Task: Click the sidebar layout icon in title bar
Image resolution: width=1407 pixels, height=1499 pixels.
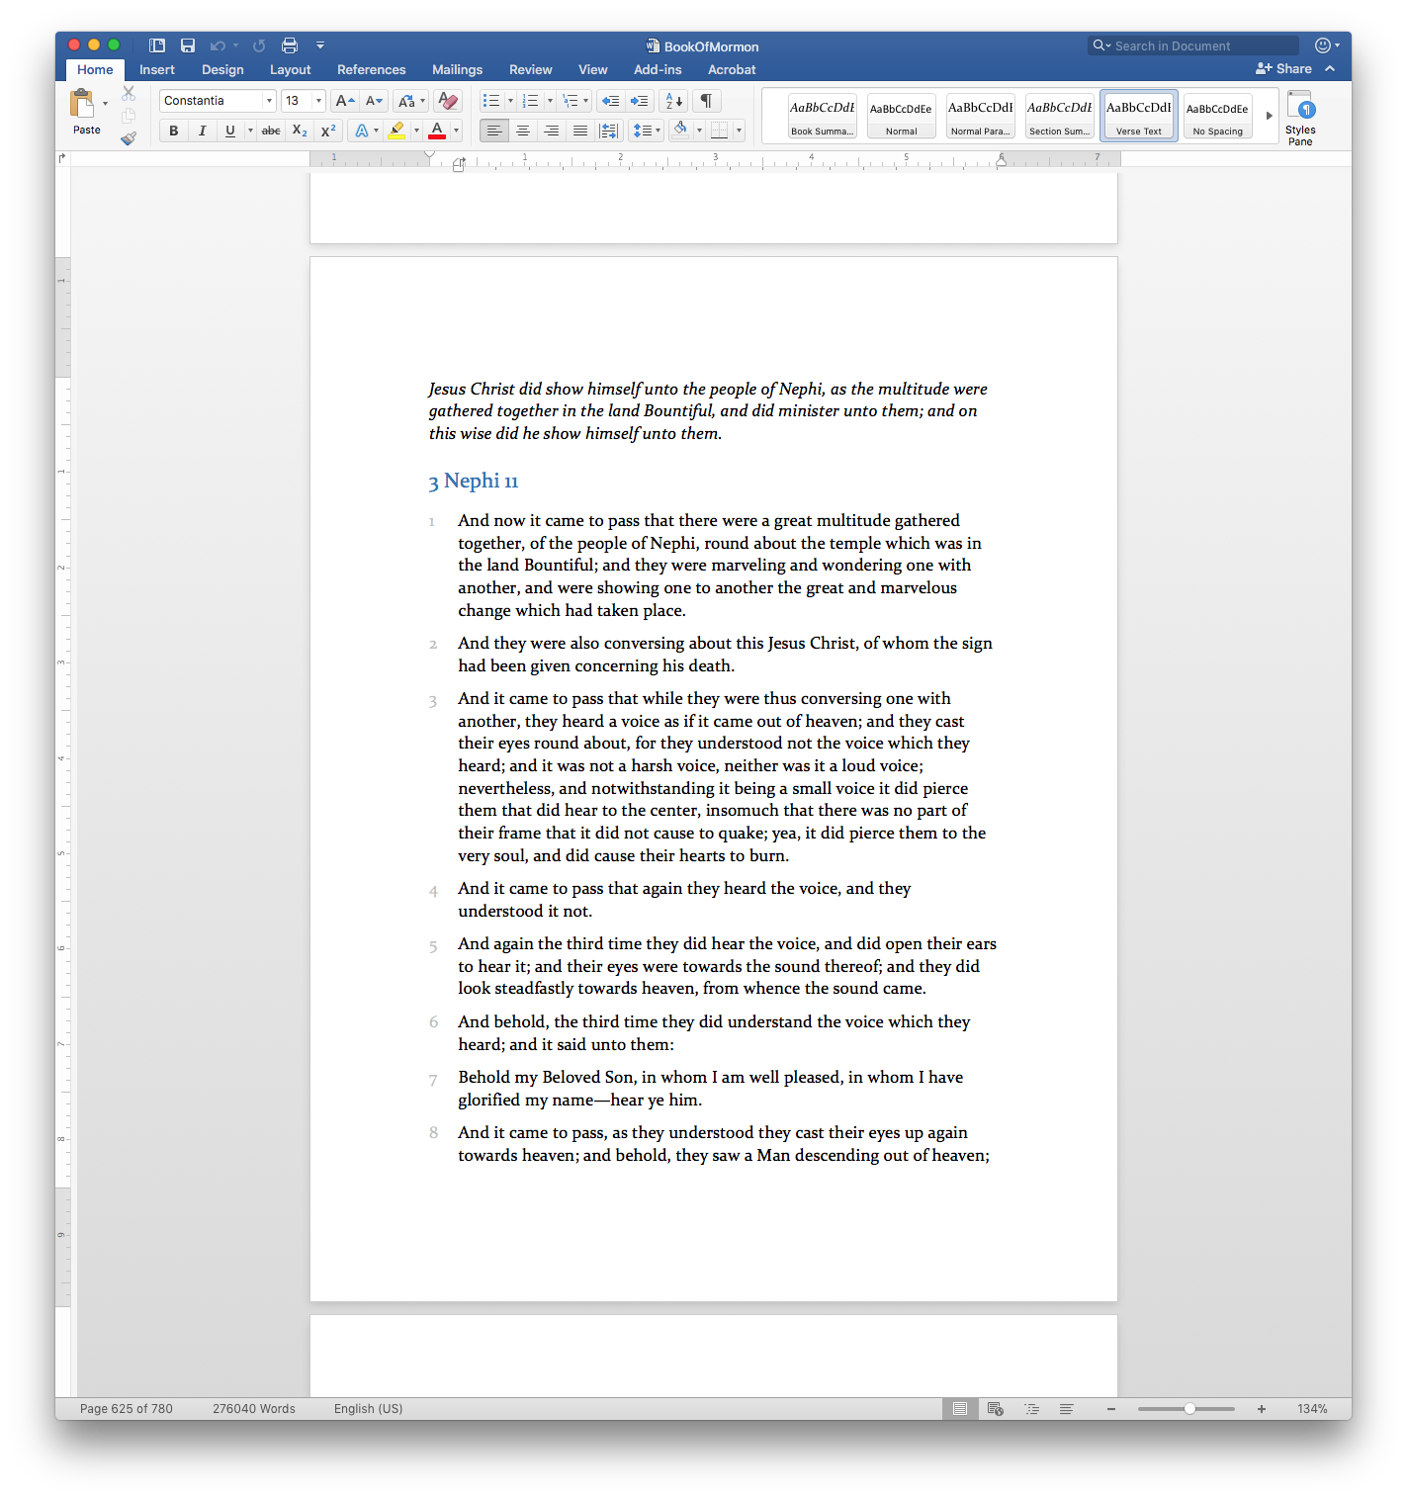Action: coord(157,45)
